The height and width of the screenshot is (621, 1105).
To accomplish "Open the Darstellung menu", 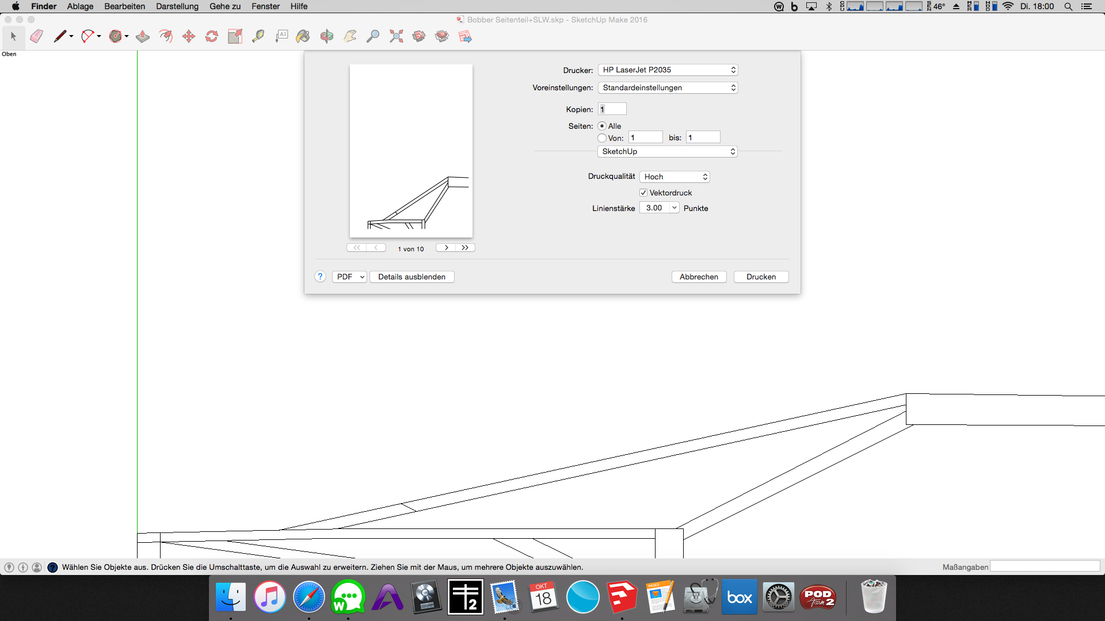I will coord(177,6).
